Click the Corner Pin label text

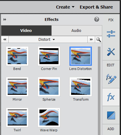pos(49,69)
